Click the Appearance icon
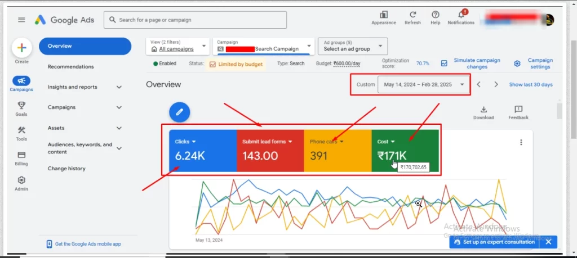Image resolution: width=577 pixels, height=258 pixels. [383, 15]
